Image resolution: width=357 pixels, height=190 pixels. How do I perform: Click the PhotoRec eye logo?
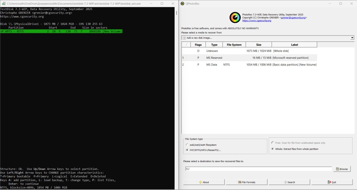click(x=235, y=18)
